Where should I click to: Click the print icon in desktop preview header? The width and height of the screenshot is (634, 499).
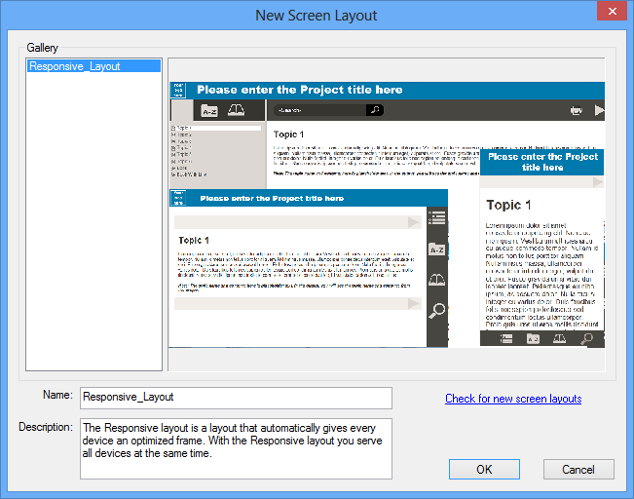click(577, 111)
